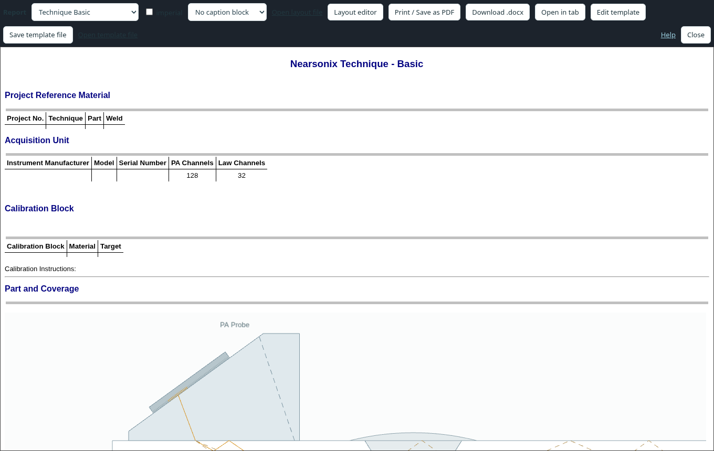
Task: Toggle the Imperial units checkbox
Action: (149, 12)
